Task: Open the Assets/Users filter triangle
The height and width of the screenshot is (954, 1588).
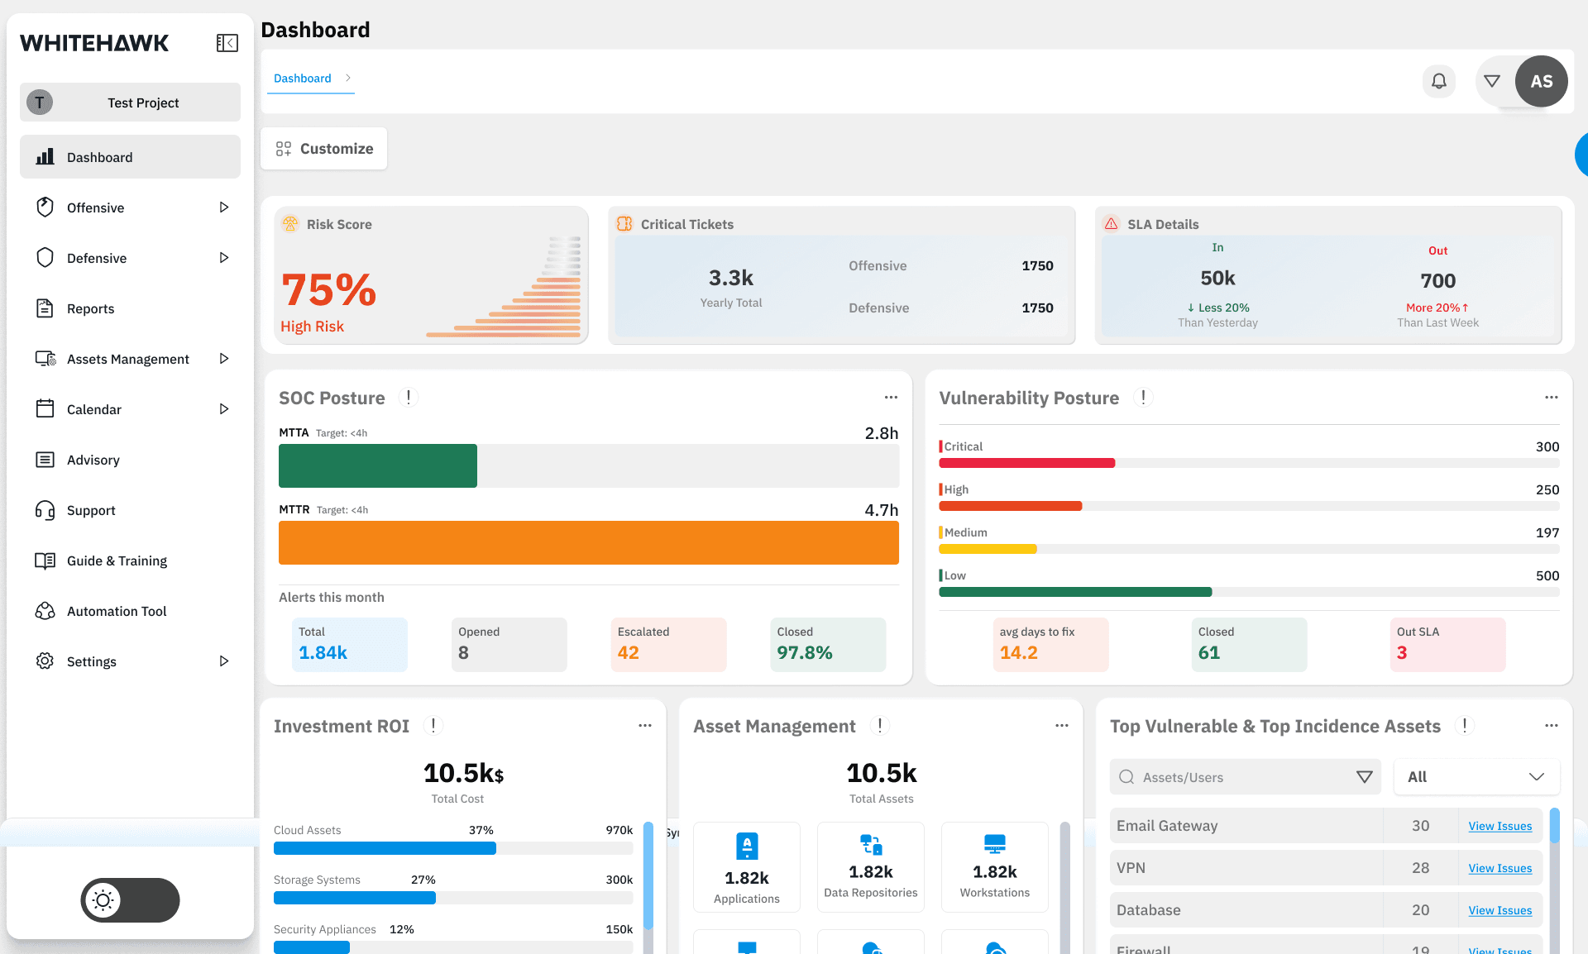Action: tap(1365, 776)
